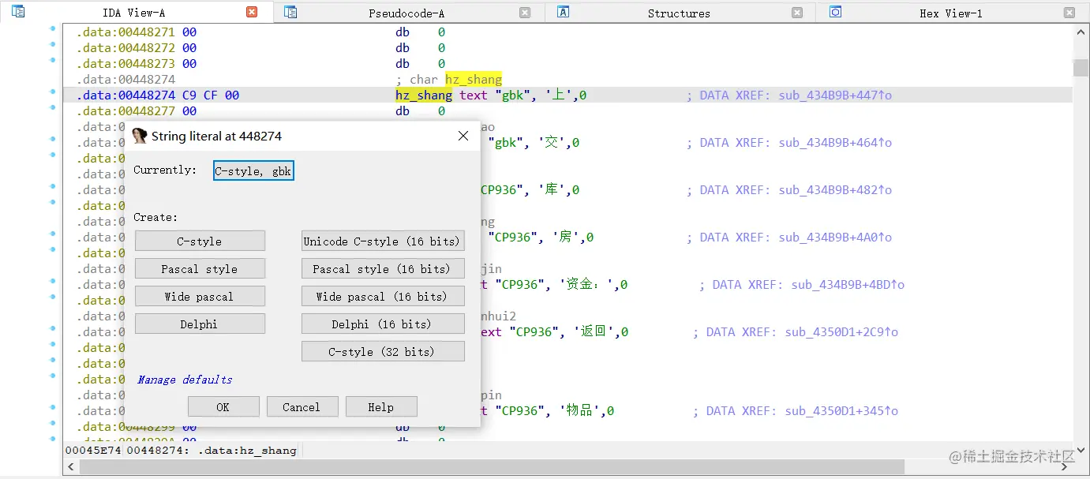Open the Manage defaults link
Image resolution: width=1090 pixels, height=479 pixels.
(x=185, y=380)
